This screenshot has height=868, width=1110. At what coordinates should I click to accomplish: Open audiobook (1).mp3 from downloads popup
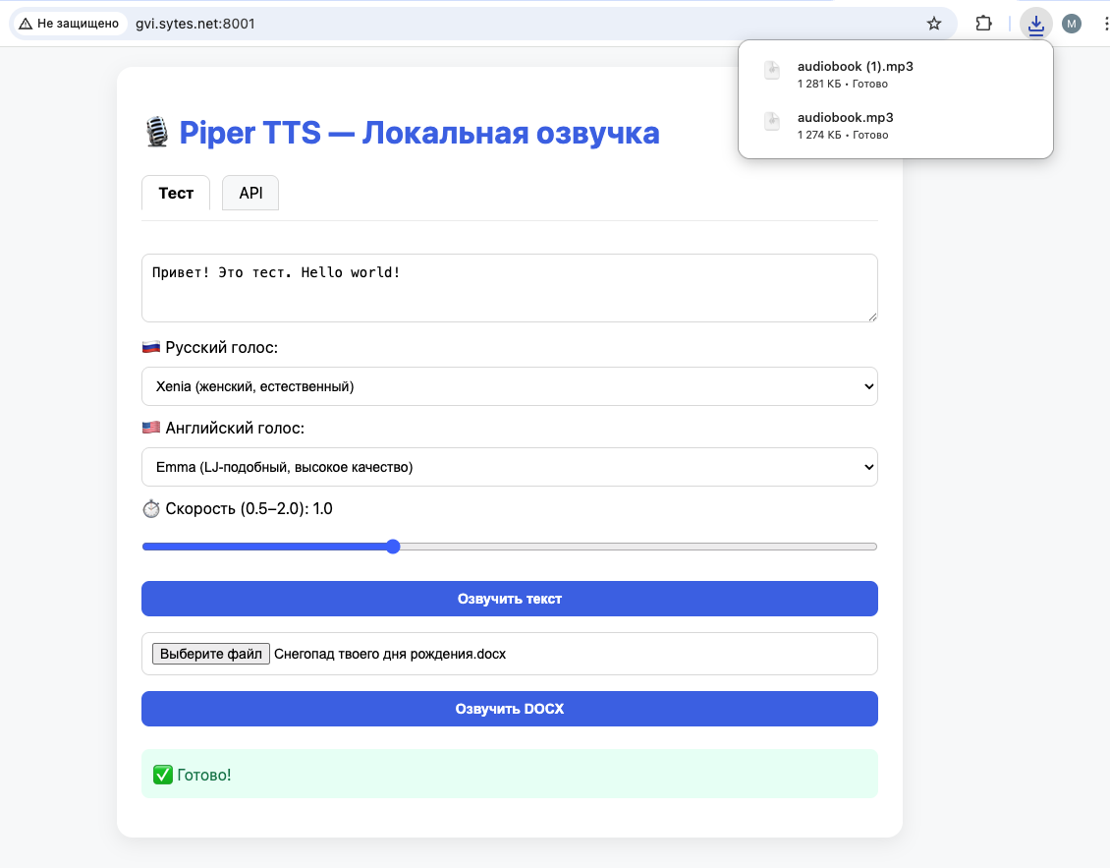[x=854, y=74]
